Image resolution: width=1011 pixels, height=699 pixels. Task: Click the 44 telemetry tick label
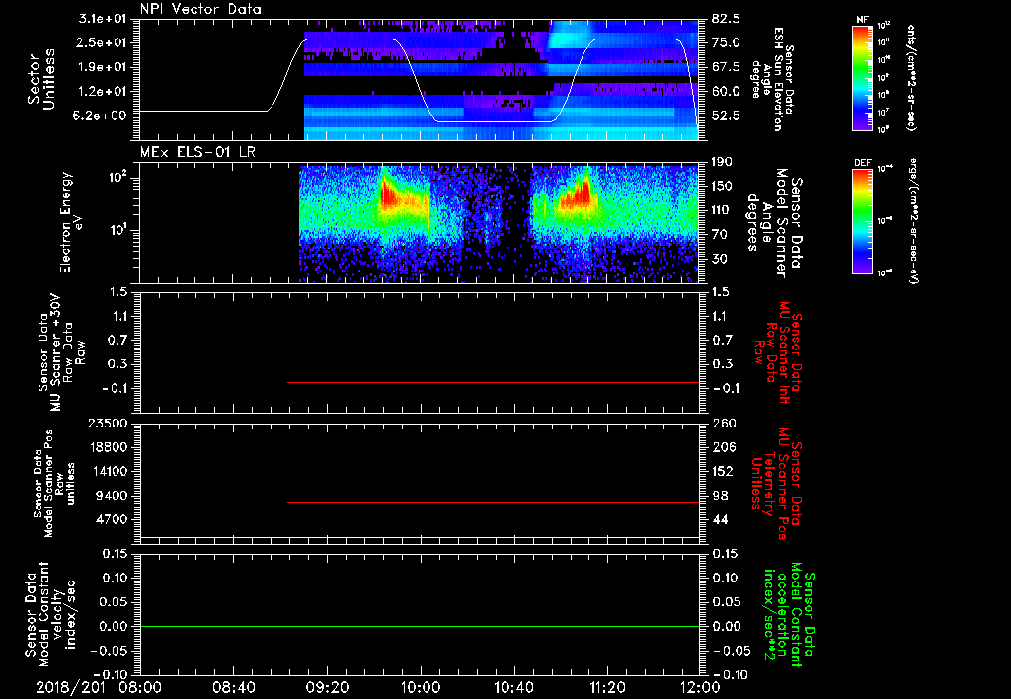720,519
